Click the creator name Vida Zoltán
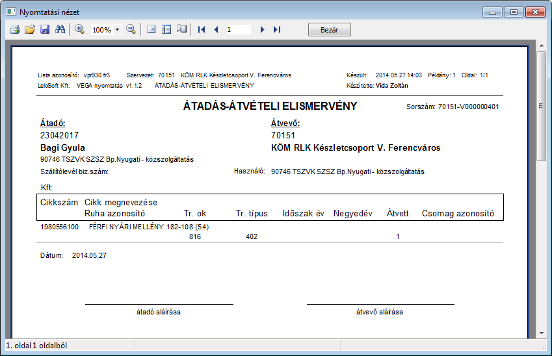This screenshot has width=552, height=356. [392, 86]
